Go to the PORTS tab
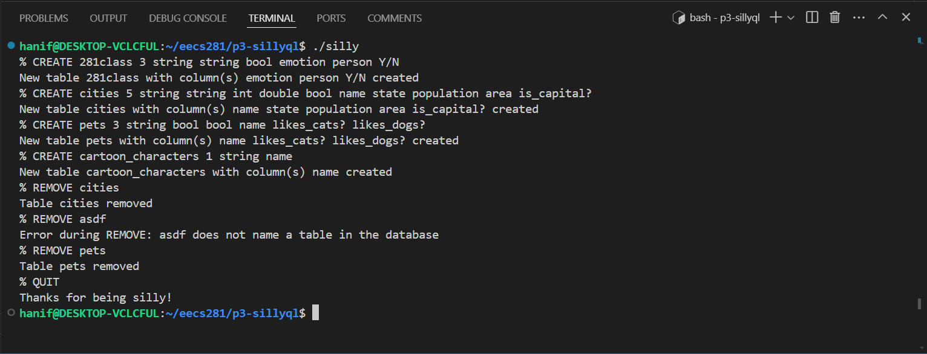 tap(331, 18)
